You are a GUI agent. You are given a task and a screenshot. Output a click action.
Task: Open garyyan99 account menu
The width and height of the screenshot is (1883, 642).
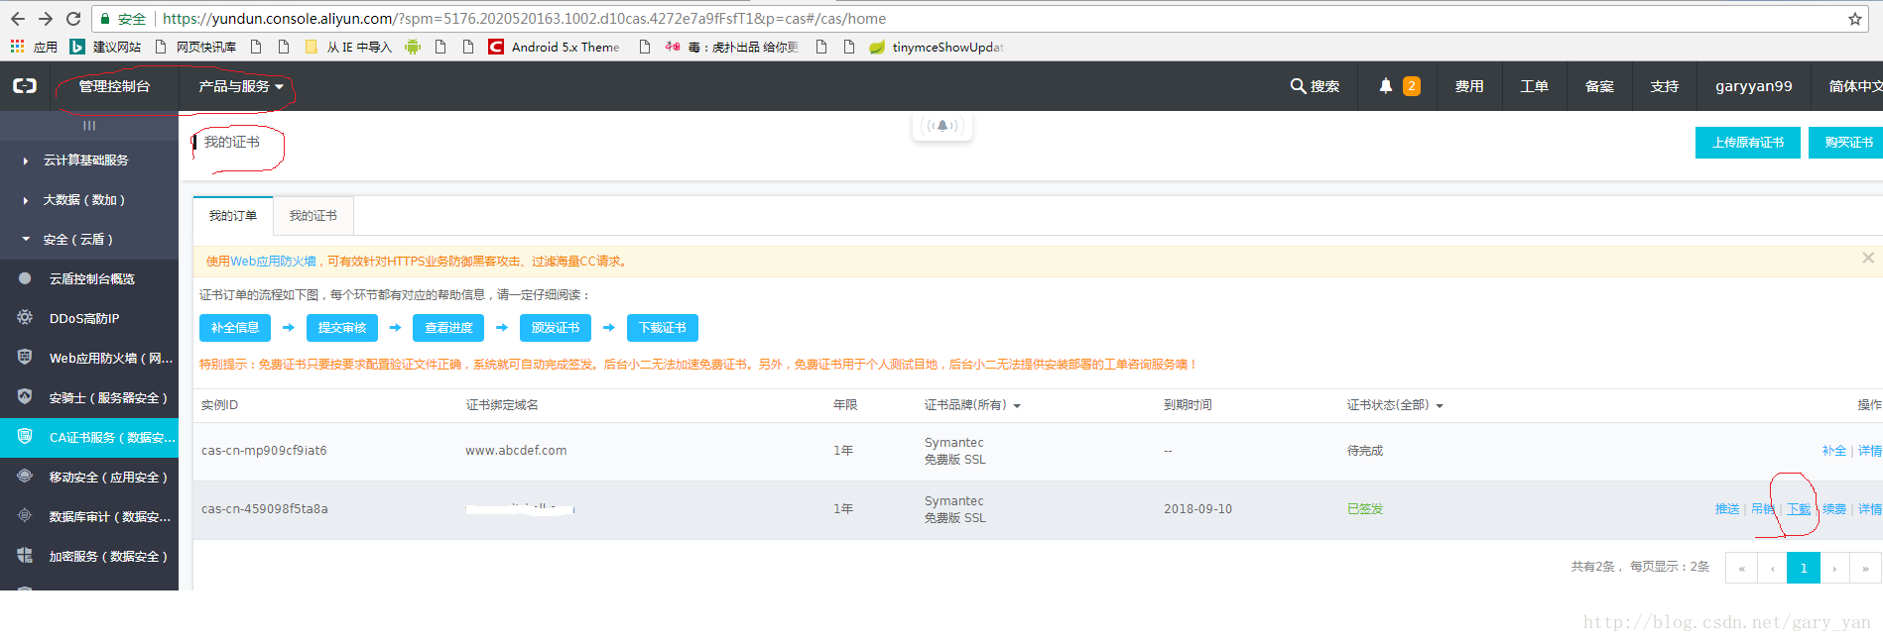tap(1754, 86)
